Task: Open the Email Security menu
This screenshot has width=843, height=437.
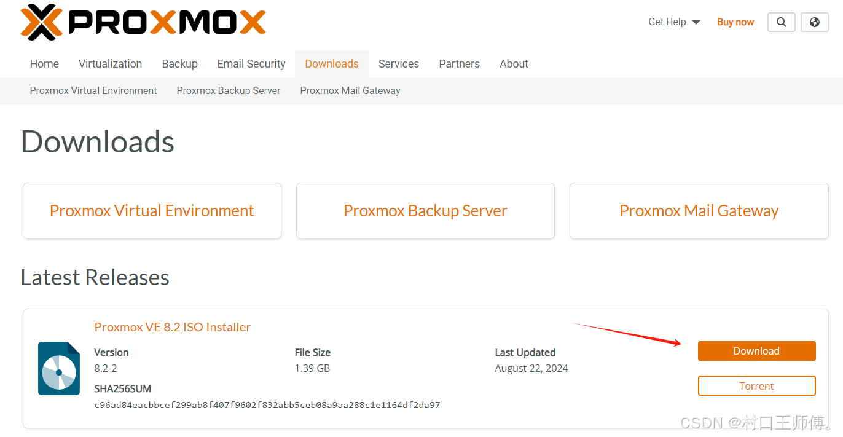Action: pyautogui.click(x=251, y=64)
